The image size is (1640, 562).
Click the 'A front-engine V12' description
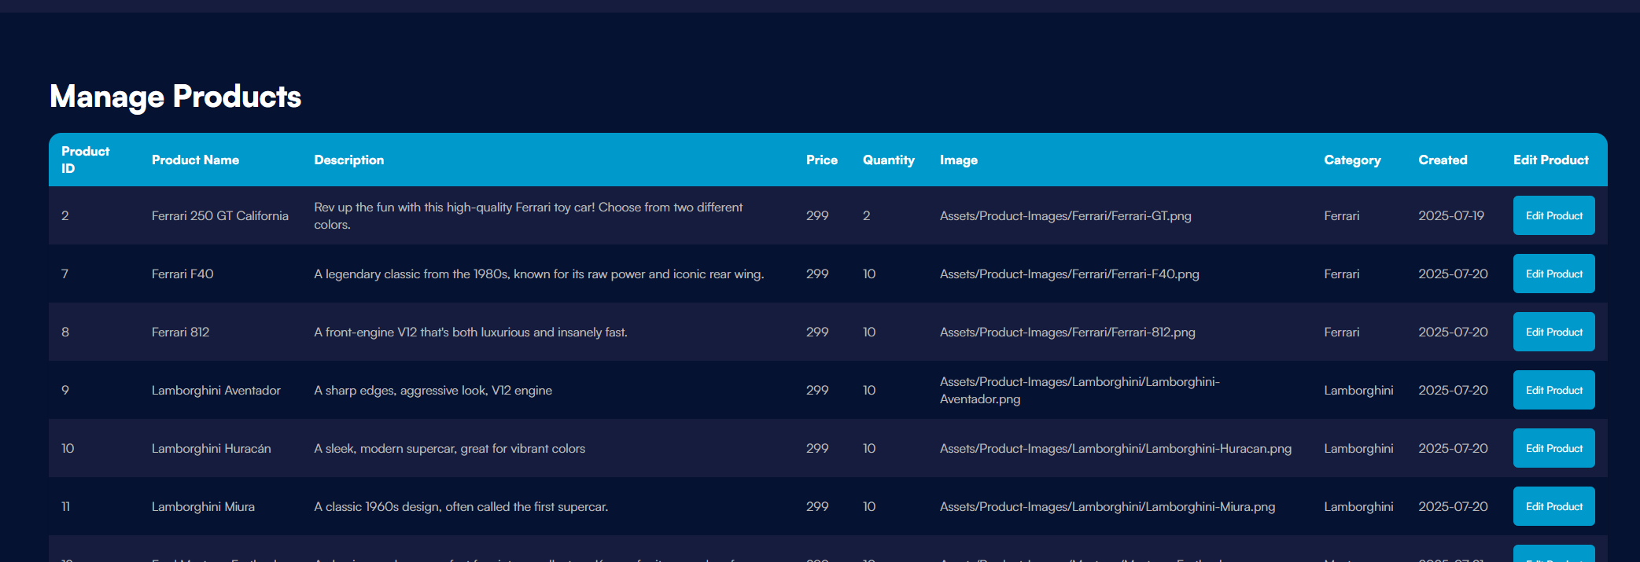pyautogui.click(x=470, y=332)
